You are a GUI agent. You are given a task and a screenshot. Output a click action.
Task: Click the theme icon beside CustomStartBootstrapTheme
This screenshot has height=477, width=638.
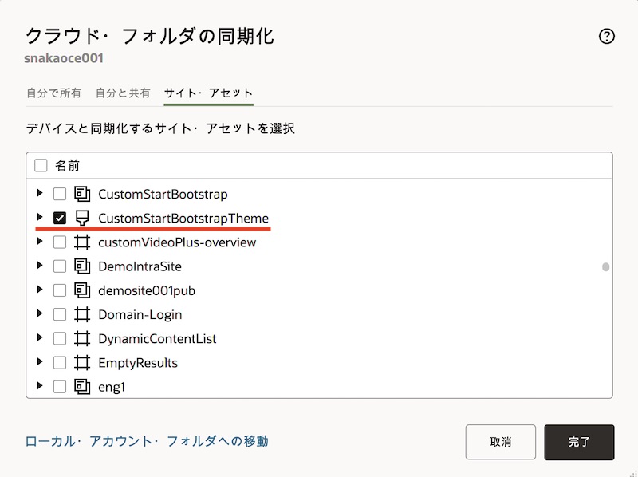pos(81,218)
